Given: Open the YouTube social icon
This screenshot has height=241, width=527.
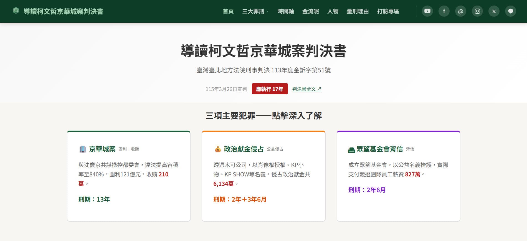Looking at the screenshot, I should pyautogui.click(x=427, y=11).
